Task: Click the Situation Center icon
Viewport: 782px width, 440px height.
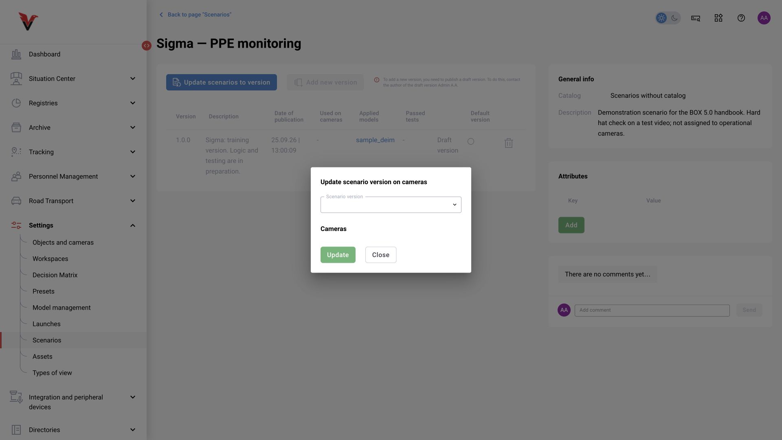Action: 16,79
